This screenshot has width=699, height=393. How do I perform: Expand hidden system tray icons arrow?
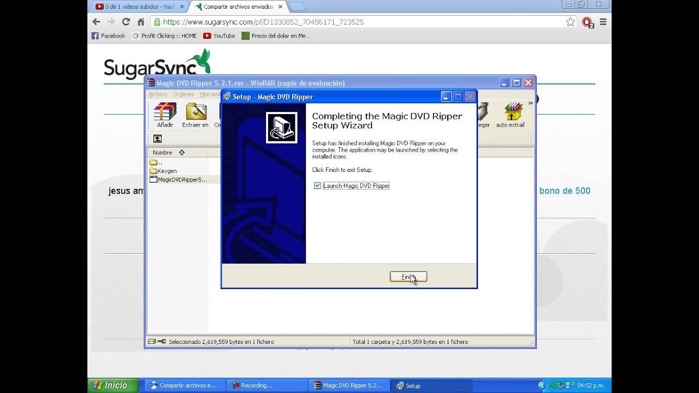pos(542,385)
